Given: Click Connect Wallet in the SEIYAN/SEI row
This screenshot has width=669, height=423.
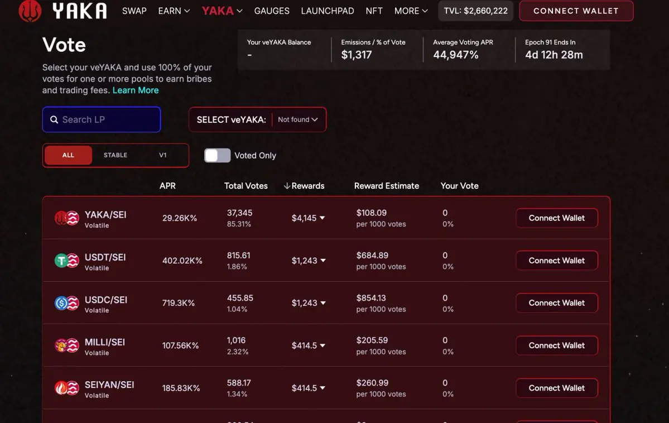Looking at the screenshot, I should pos(557,388).
